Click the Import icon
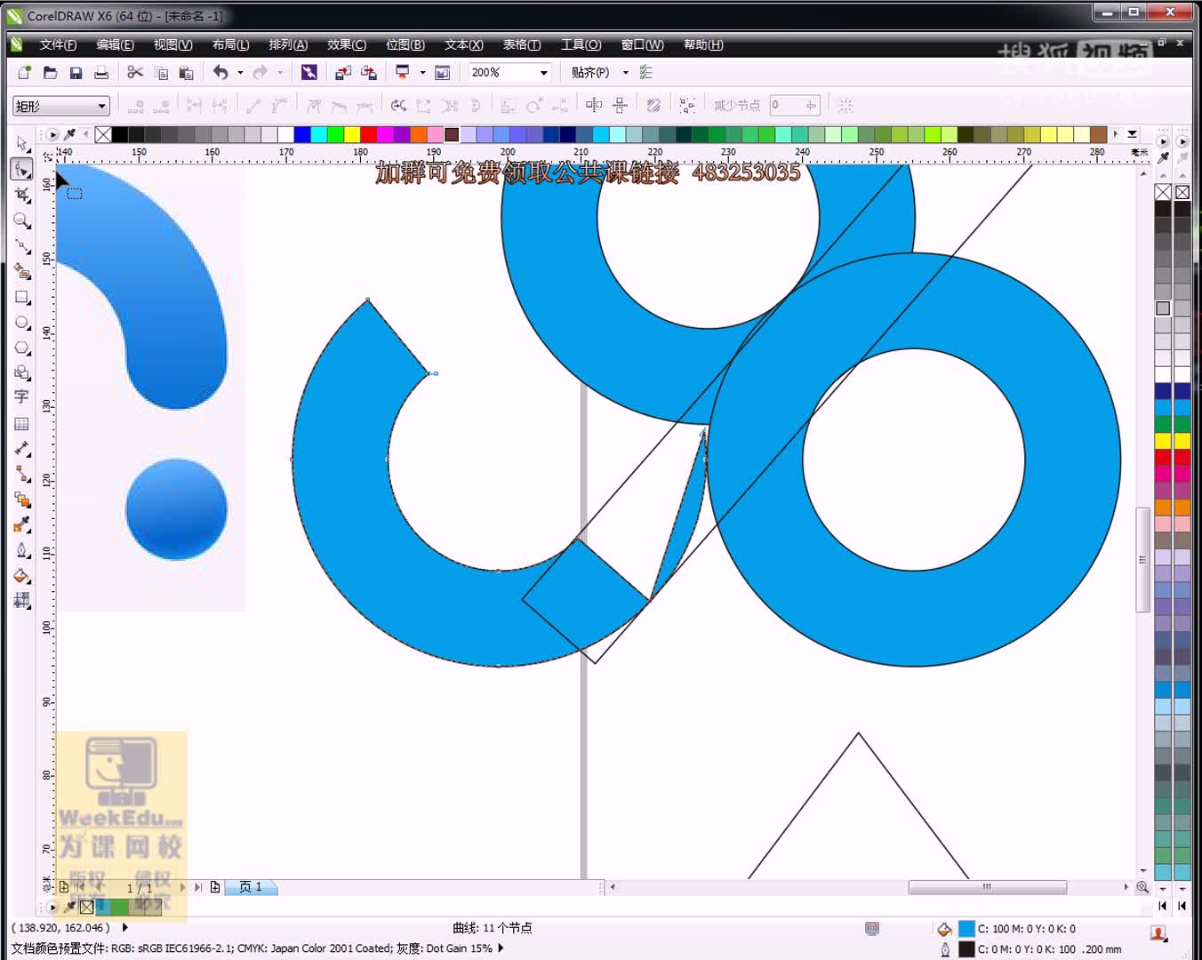The width and height of the screenshot is (1202, 960). click(x=342, y=73)
